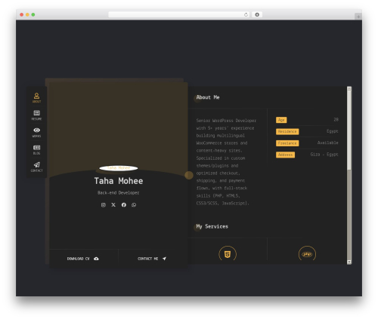Click the PHP service icon
The image size is (378, 319).
click(x=307, y=254)
